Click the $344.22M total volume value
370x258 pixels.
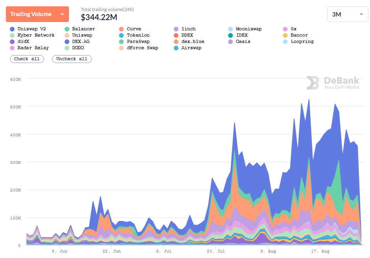click(x=99, y=17)
